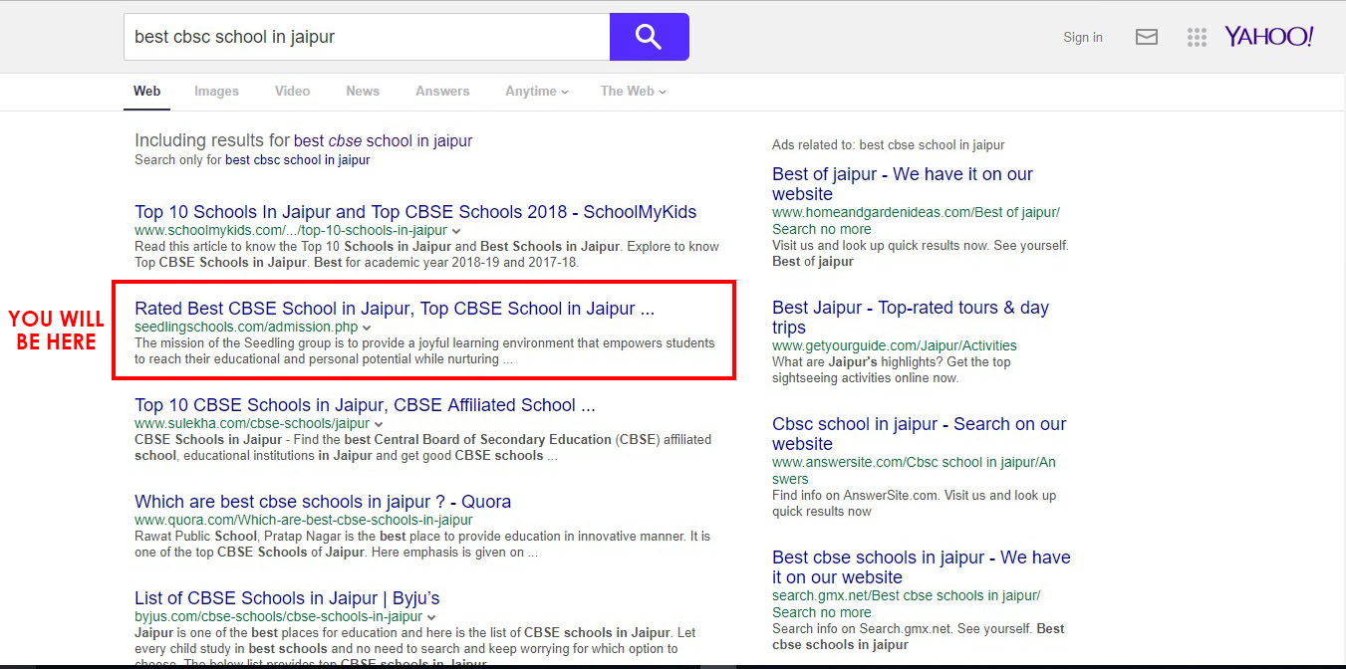Click www.quora.com green URL text
1346x669 pixels.
pos(304,520)
